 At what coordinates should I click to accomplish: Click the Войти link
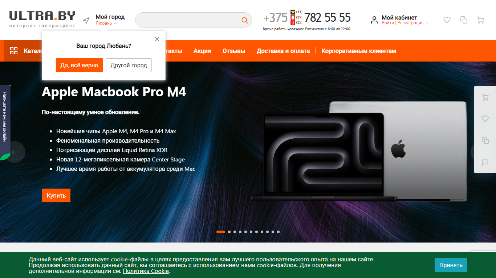point(388,23)
